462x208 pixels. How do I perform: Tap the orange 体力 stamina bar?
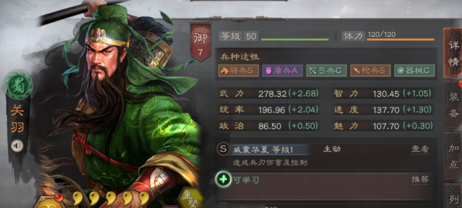click(x=401, y=39)
